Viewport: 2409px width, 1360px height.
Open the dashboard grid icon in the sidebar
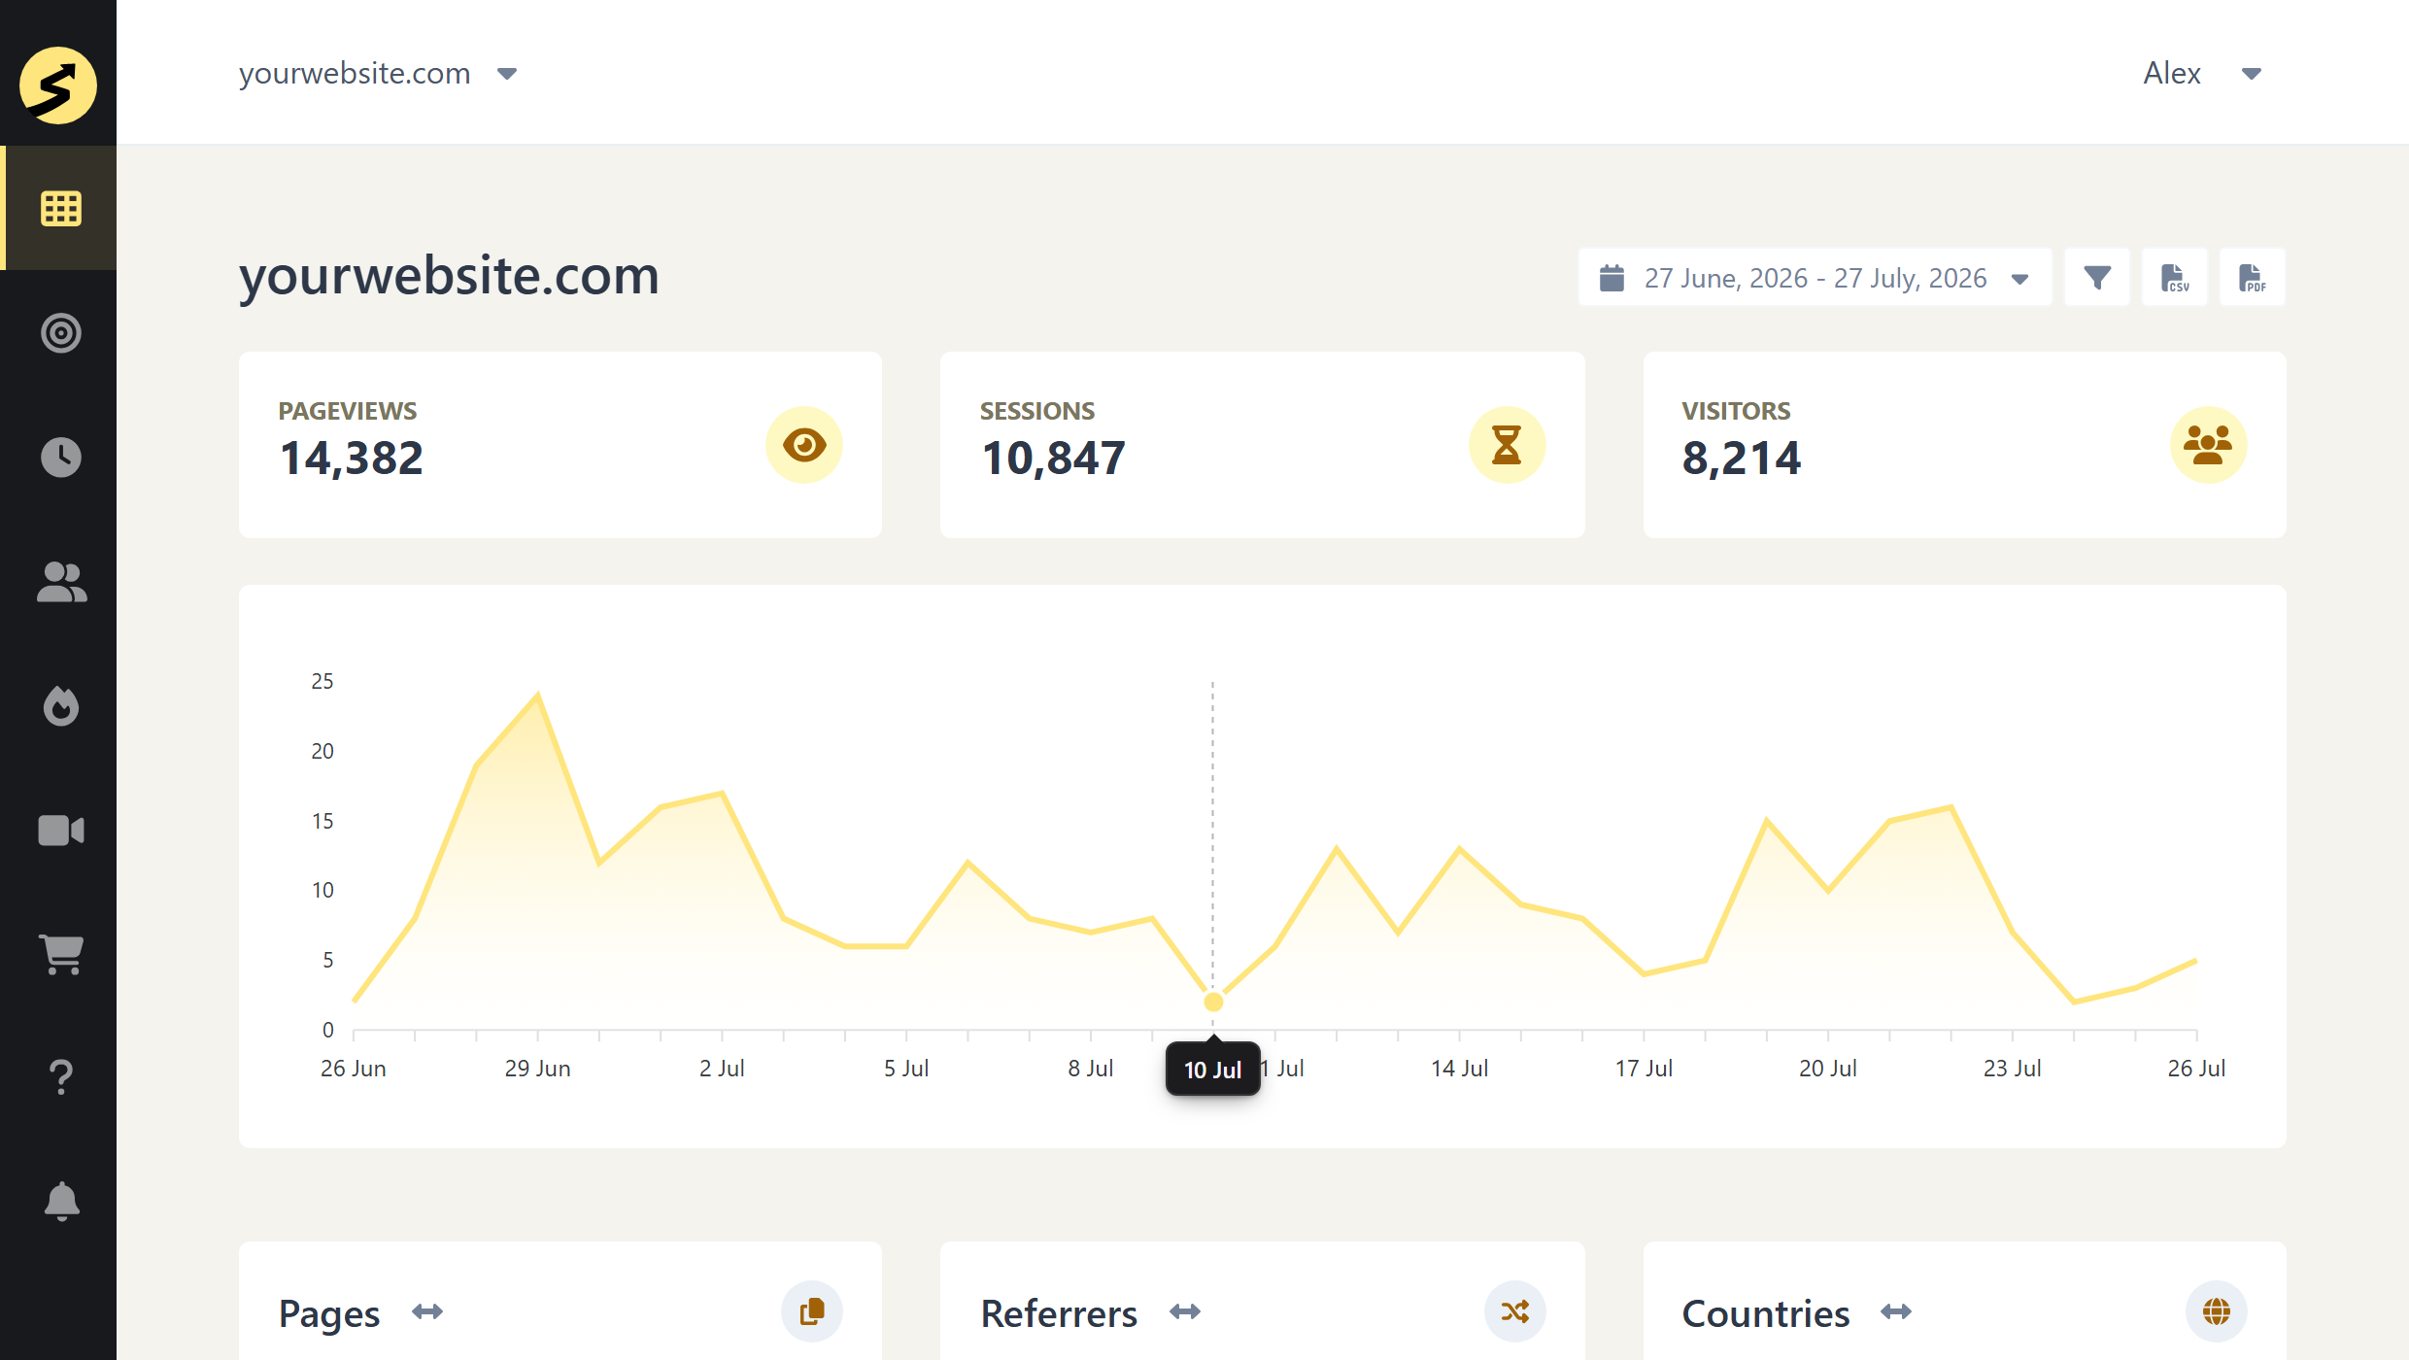click(x=60, y=208)
